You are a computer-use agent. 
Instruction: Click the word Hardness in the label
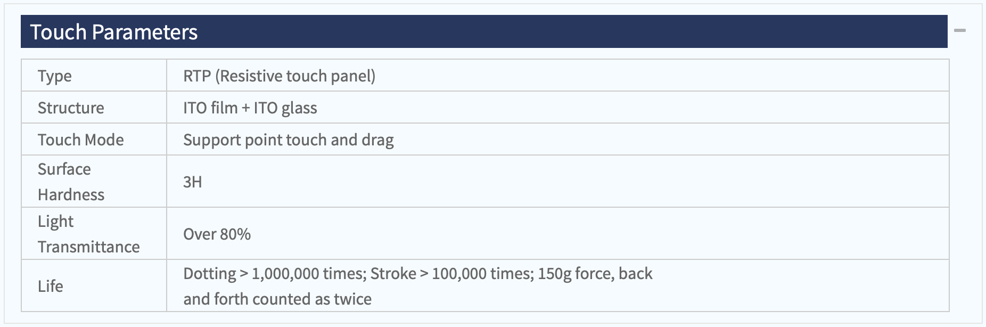point(71,194)
